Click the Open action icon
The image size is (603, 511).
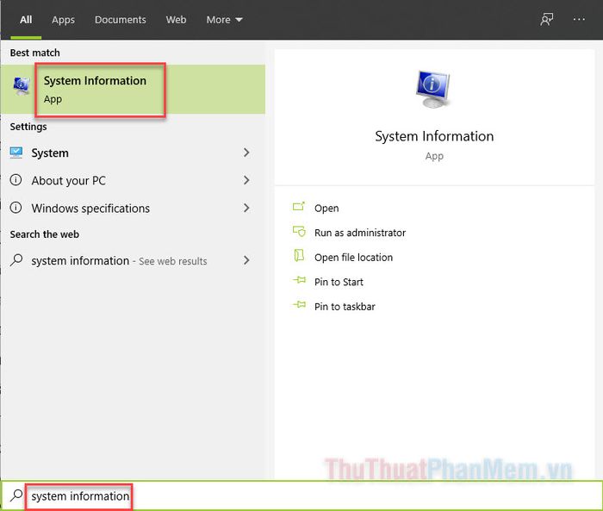299,207
